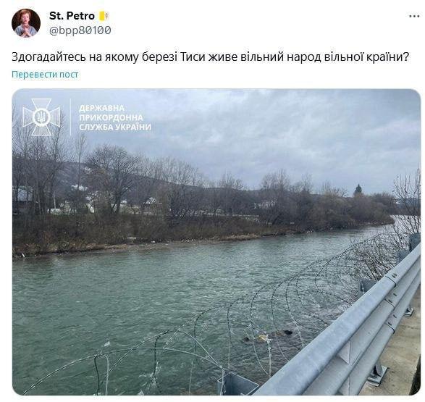The width and height of the screenshot is (425, 402).
Task: Open the three-dot more options menu
Action: tap(414, 17)
